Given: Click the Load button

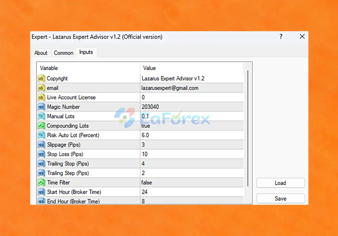Looking at the screenshot, I should coord(280,183).
